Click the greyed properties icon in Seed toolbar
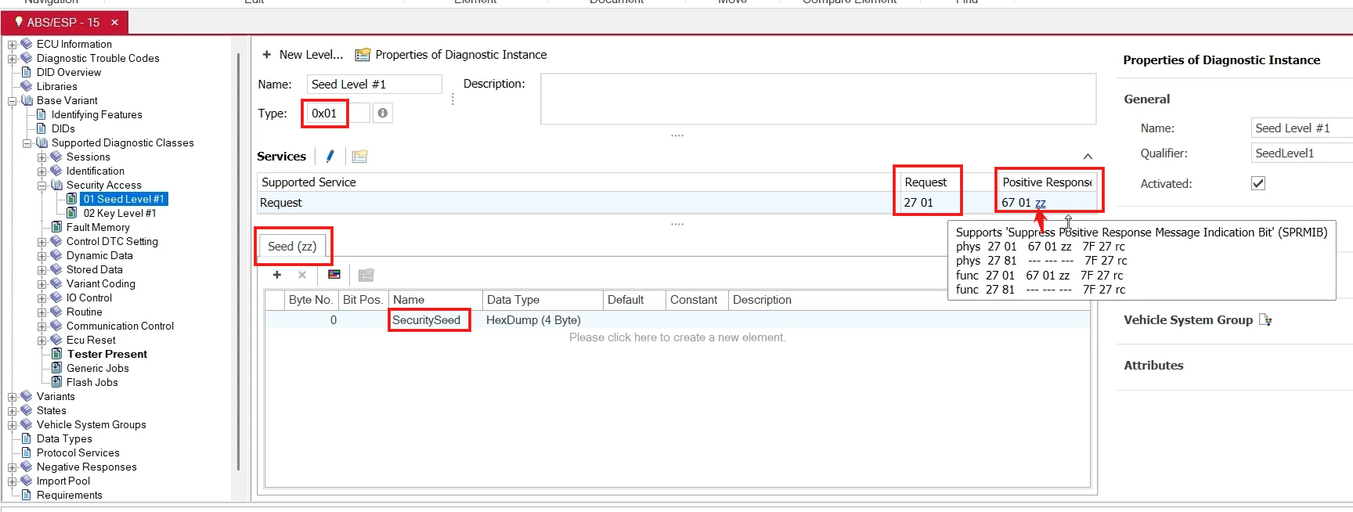 click(366, 275)
